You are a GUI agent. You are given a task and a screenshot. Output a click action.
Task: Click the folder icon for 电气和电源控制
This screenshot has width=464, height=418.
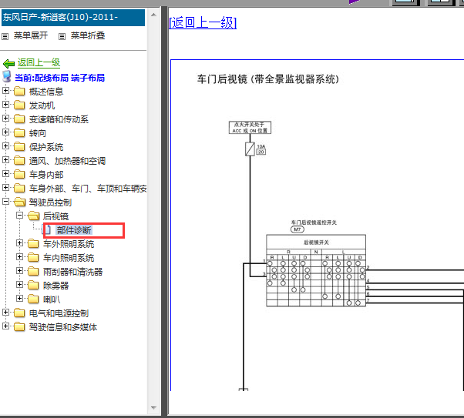[19, 313]
